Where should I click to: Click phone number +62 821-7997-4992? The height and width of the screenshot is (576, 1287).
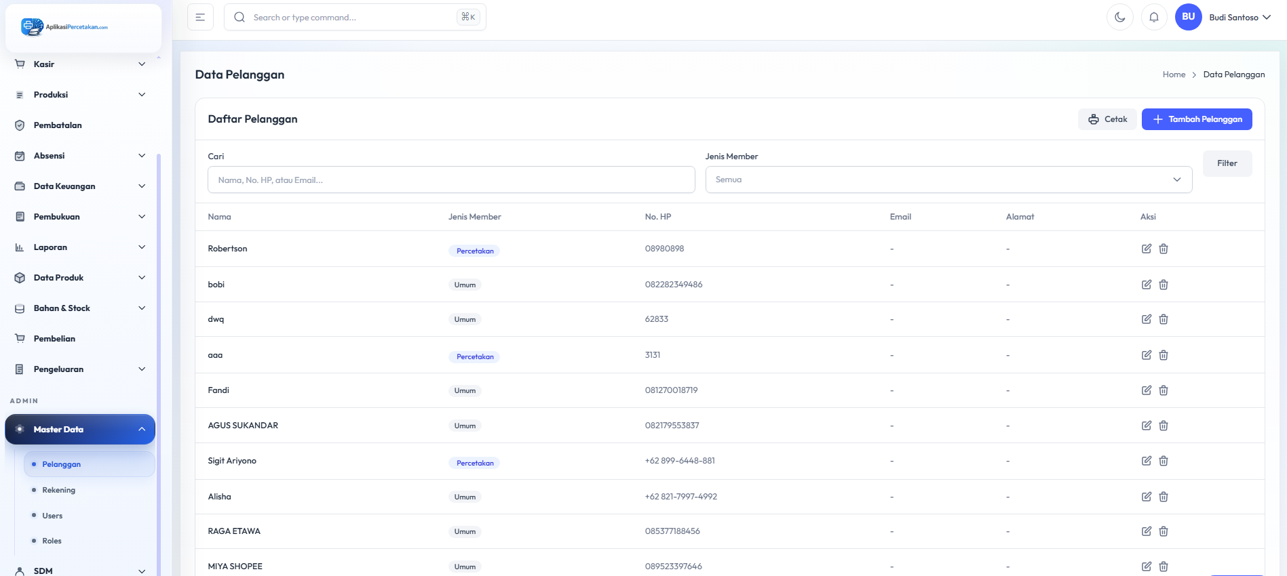680,497
